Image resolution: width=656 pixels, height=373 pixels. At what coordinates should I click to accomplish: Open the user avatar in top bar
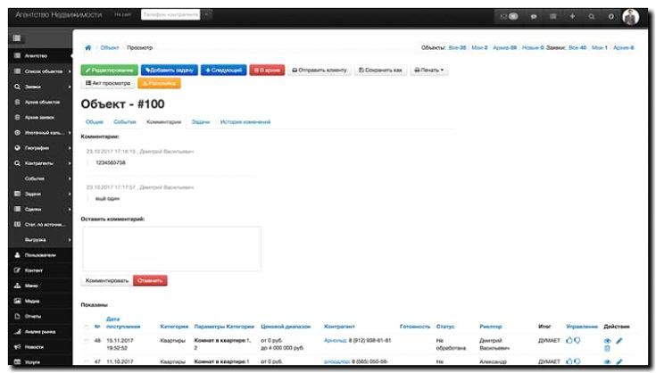click(x=630, y=16)
